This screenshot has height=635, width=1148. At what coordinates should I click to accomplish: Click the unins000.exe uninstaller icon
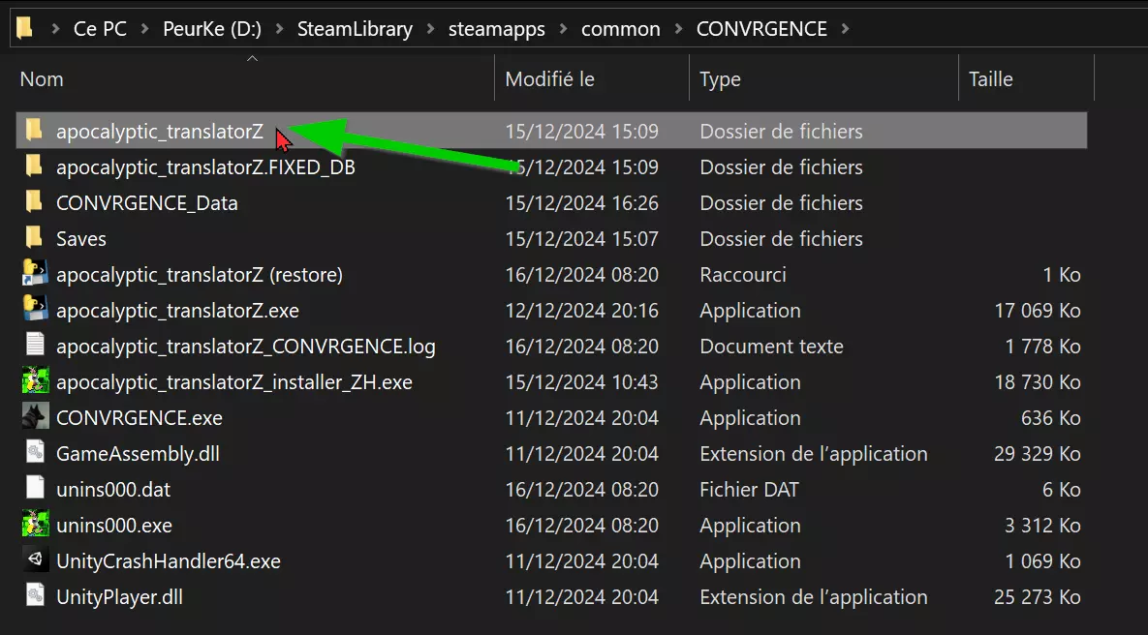(35, 525)
